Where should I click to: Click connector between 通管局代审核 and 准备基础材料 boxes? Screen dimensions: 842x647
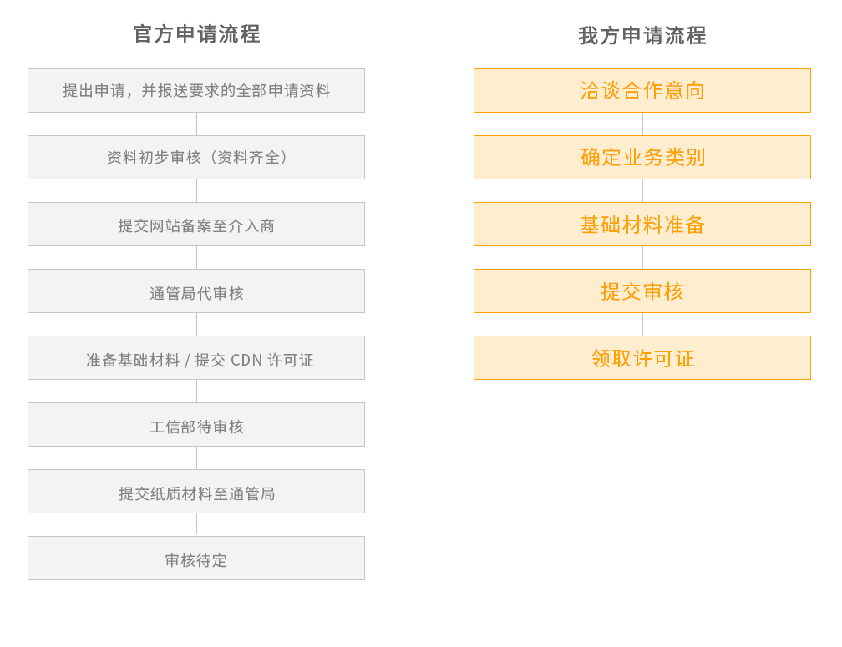coord(196,324)
